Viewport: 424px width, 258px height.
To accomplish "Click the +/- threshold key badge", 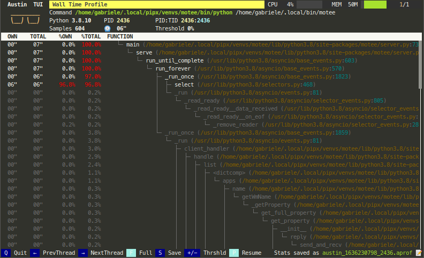I will point(193,253).
